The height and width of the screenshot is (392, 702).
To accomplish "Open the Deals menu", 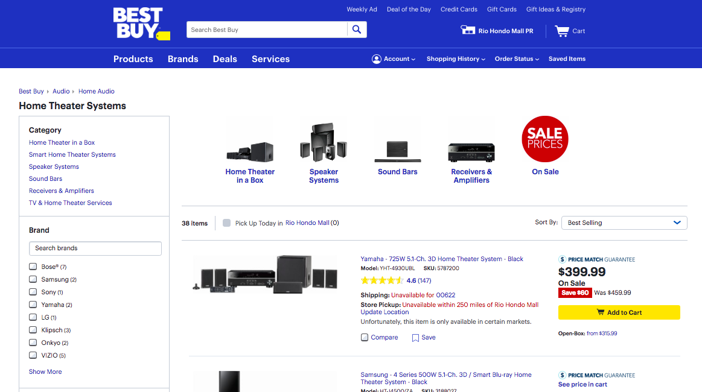I will click(x=225, y=59).
